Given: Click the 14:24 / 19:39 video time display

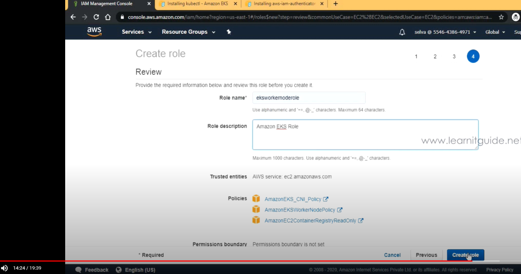Looking at the screenshot, I should (27, 268).
